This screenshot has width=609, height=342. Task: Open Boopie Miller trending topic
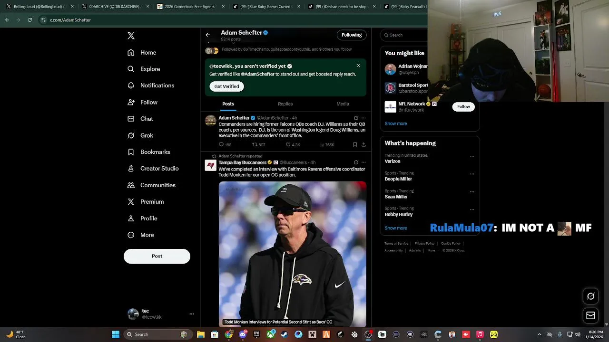[x=398, y=179]
